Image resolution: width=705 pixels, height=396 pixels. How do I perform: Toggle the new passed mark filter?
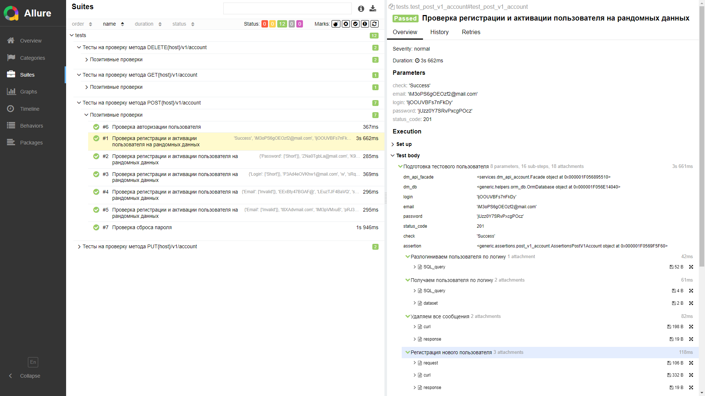355,24
